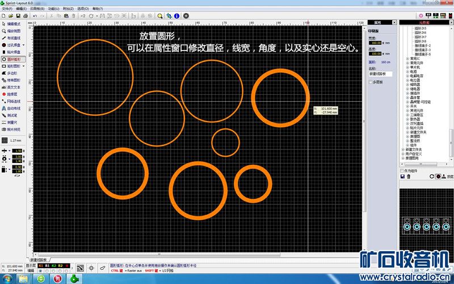Select the 自动布线 autoroute tool

(x=12, y=108)
